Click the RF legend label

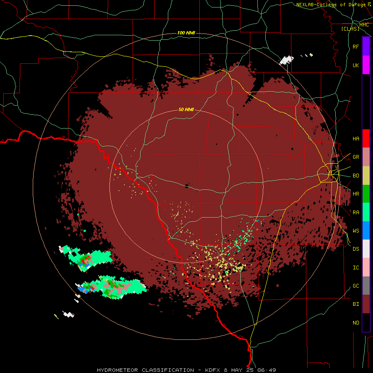356,46
